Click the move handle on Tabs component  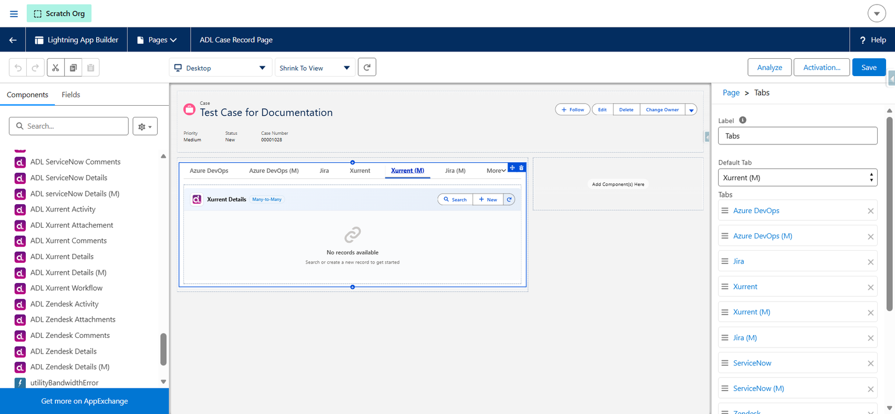pos(512,168)
